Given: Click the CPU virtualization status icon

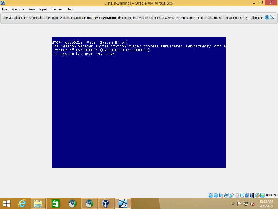Looking at the screenshot, I should tap(252, 195).
